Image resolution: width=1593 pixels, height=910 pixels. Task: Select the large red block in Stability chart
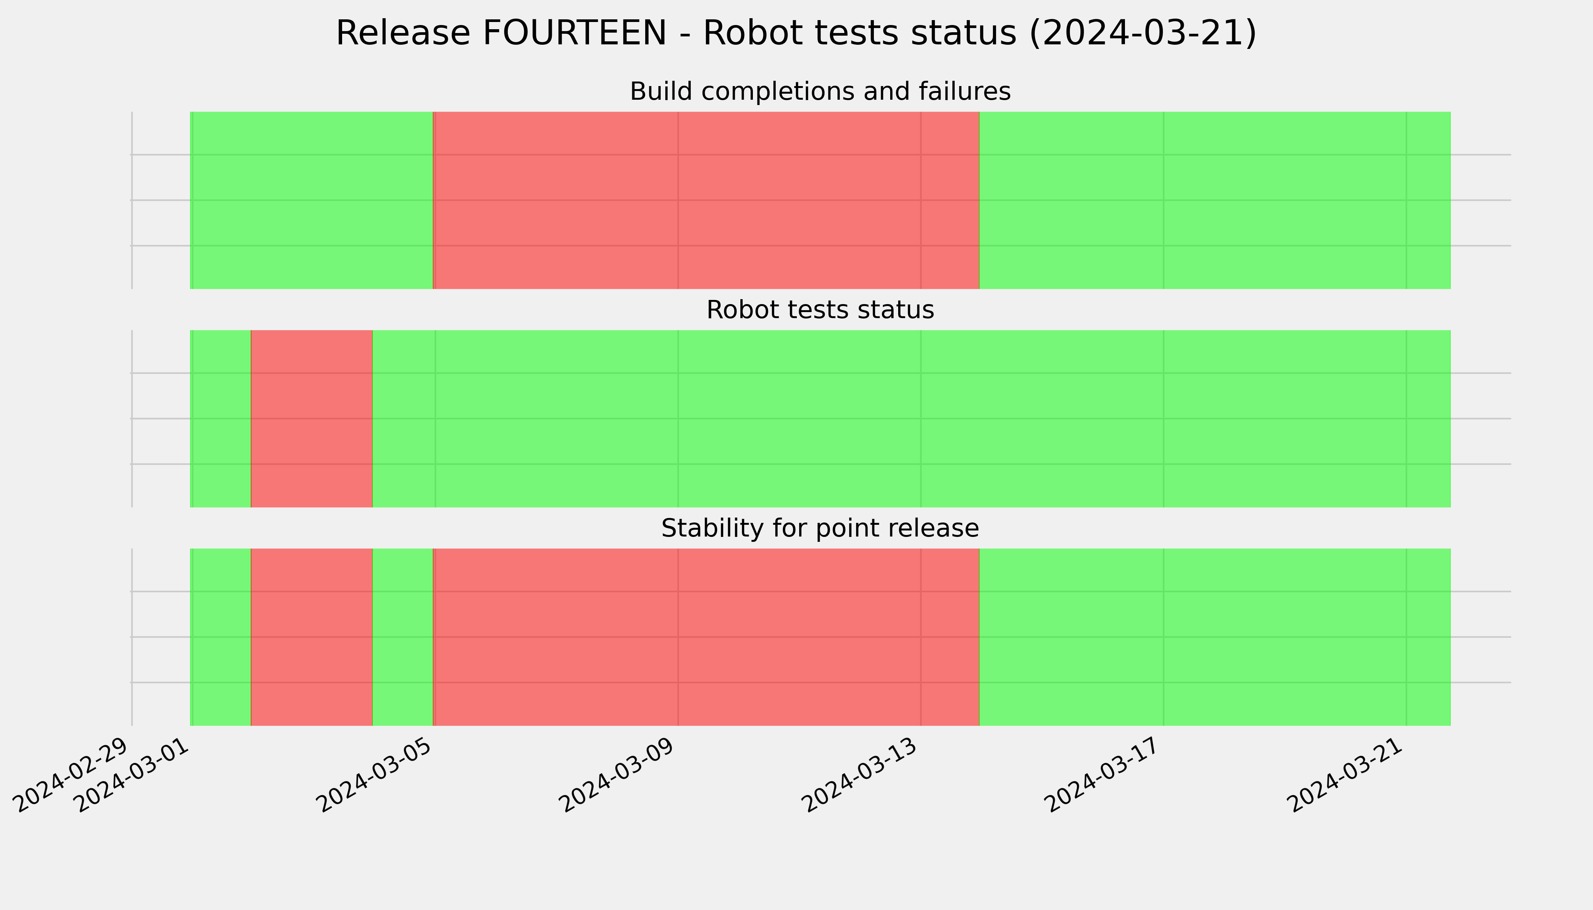tap(706, 637)
